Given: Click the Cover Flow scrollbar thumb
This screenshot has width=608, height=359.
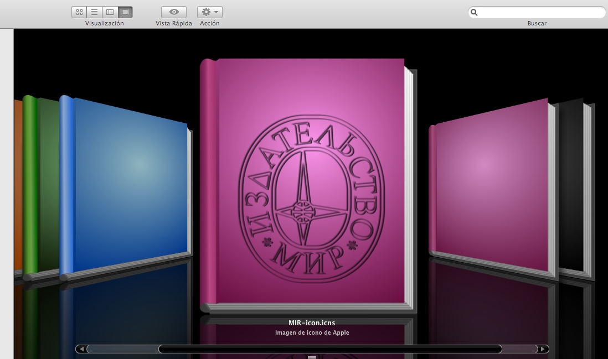Looking at the screenshot, I should coord(330,349).
